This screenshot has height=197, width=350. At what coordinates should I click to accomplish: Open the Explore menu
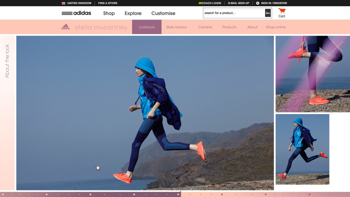(133, 14)
